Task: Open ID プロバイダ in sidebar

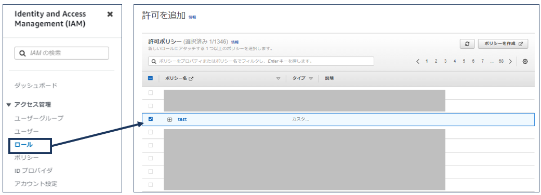Action: click(x=33, y=171)
